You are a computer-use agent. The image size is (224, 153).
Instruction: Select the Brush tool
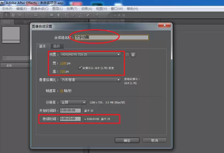74,15
